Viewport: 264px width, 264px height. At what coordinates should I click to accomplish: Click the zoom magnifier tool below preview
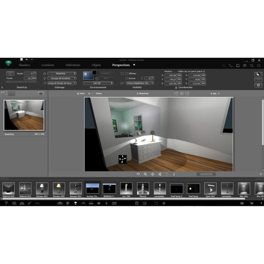coord(145,174)
